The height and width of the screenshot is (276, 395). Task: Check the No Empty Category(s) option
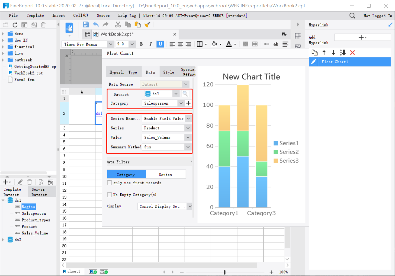pos(110,195)
